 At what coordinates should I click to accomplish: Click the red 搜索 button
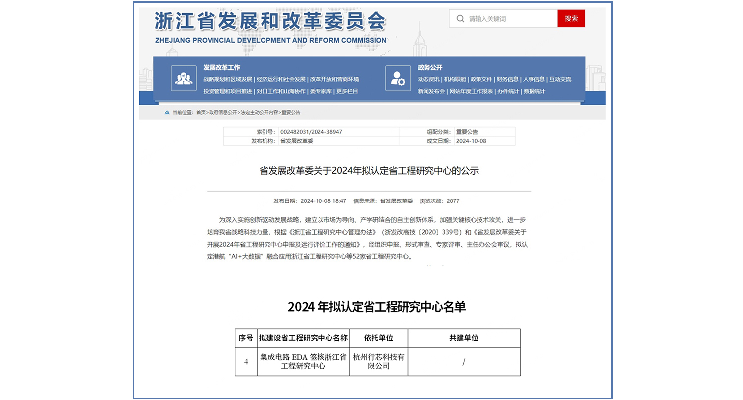(571, 19)
